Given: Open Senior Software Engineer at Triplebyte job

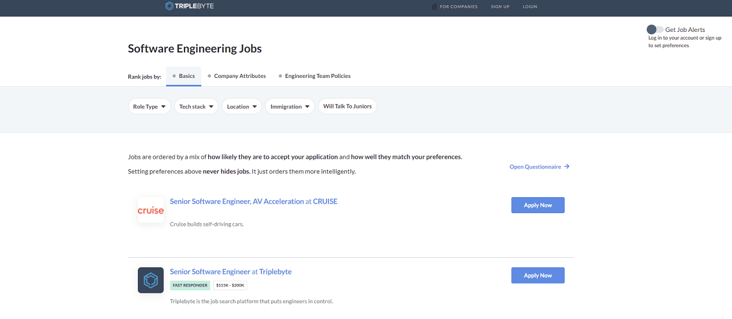Looking at the screenshot, I should click(231, 271).
